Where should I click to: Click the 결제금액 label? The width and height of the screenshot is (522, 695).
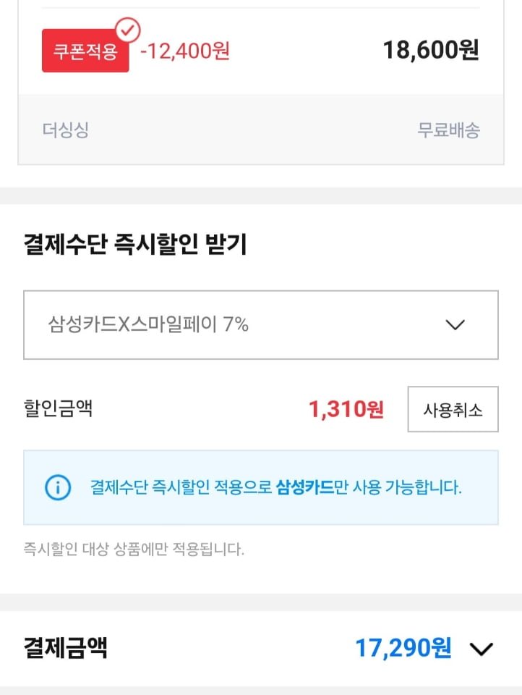pos(66,647)
